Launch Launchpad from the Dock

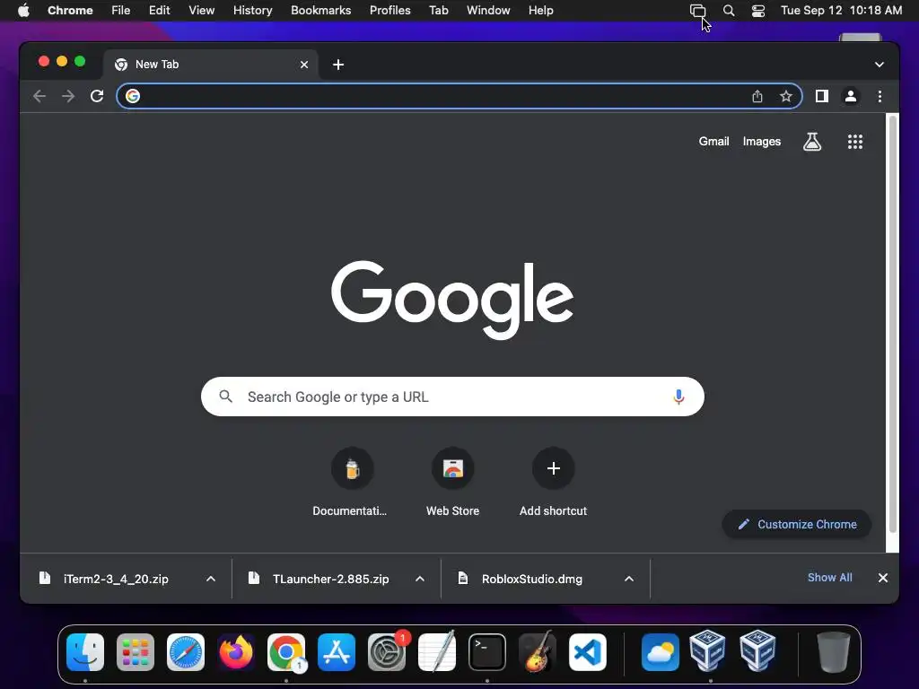136,651
